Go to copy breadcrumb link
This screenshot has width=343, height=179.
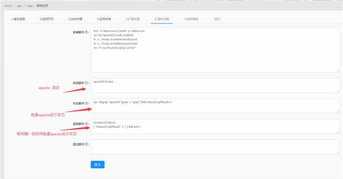30,6
